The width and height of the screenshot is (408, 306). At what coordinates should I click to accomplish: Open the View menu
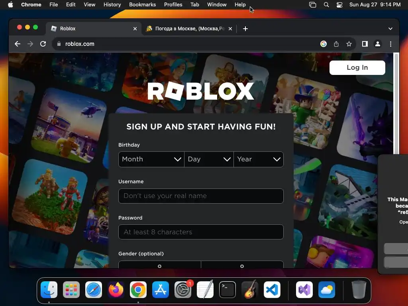[89, 5]
